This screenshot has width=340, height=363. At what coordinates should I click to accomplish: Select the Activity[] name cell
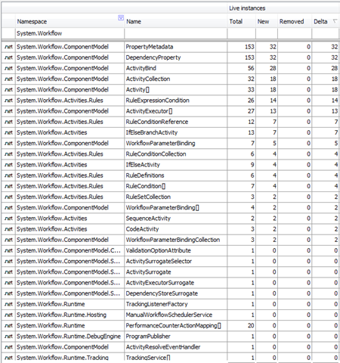176,90
